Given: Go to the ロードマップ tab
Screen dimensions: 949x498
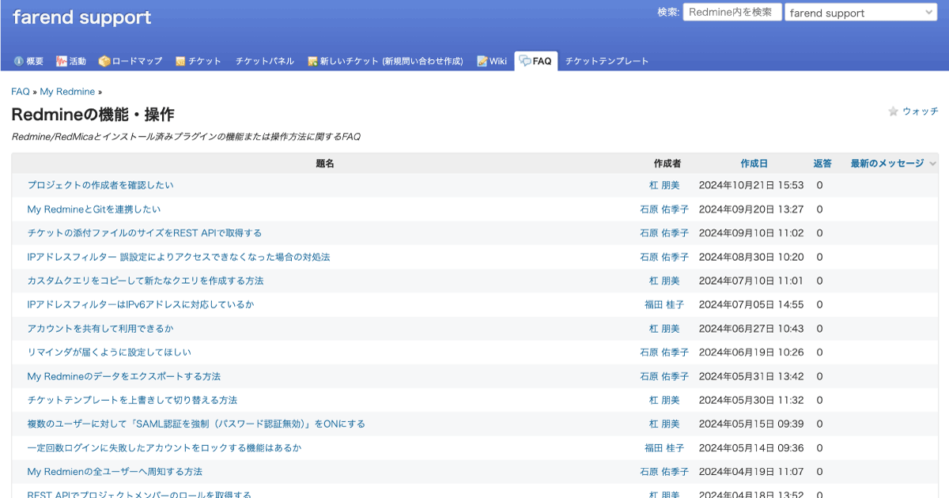Looking at the screenshot, I should click(x=130, y=61).
